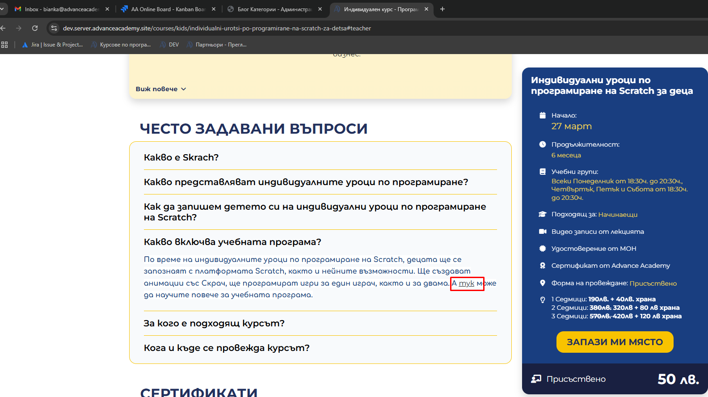Click the ЧЕСТО ЗАДАВАНИ ВЪПРОСИ heading
The width and height of the screenshot is (708, 397).
pyautogui.click(x=253, y=129)
